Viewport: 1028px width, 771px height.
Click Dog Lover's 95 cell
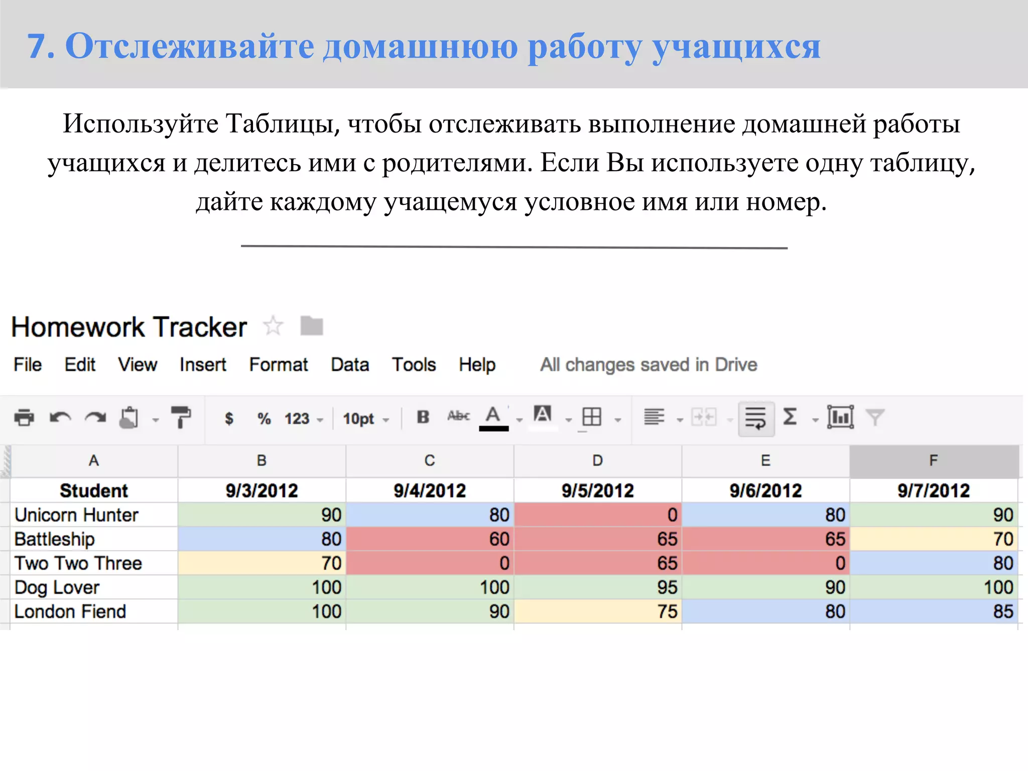coord(597,587)
